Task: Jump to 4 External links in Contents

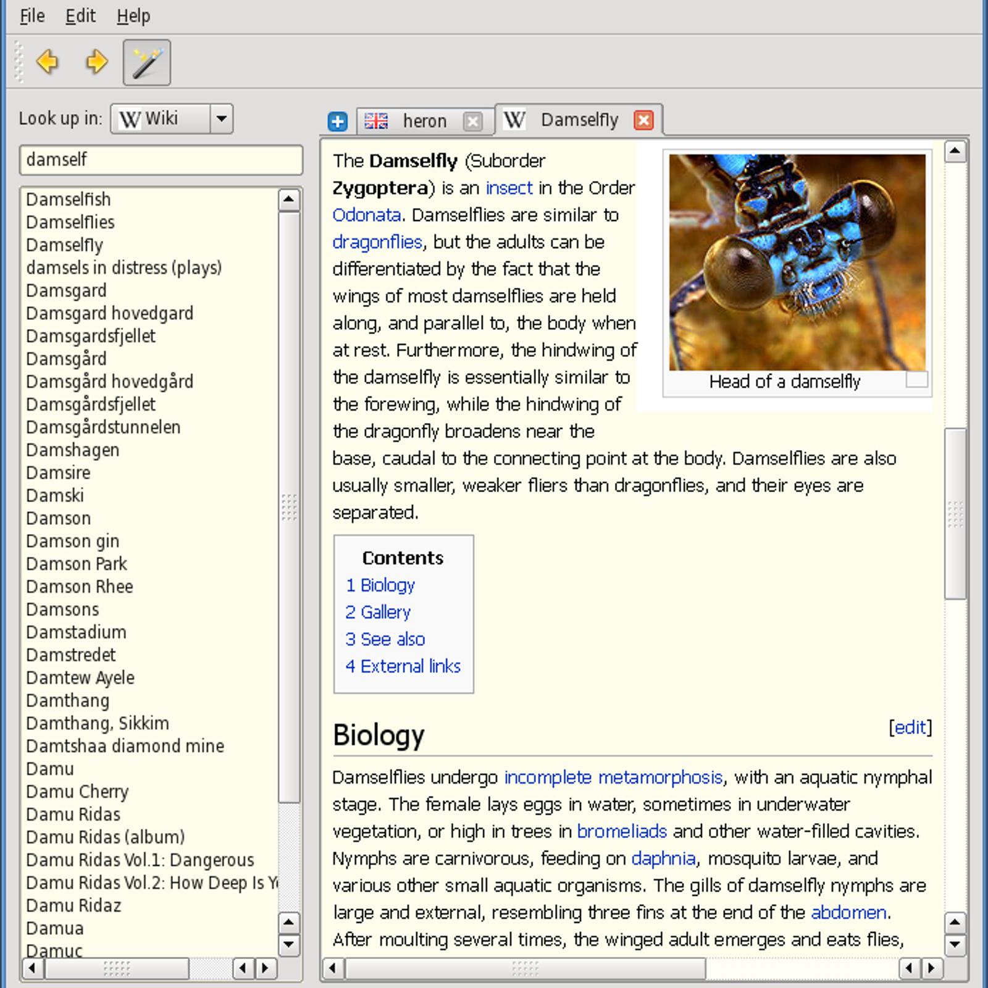Action: tap(403, 666)
